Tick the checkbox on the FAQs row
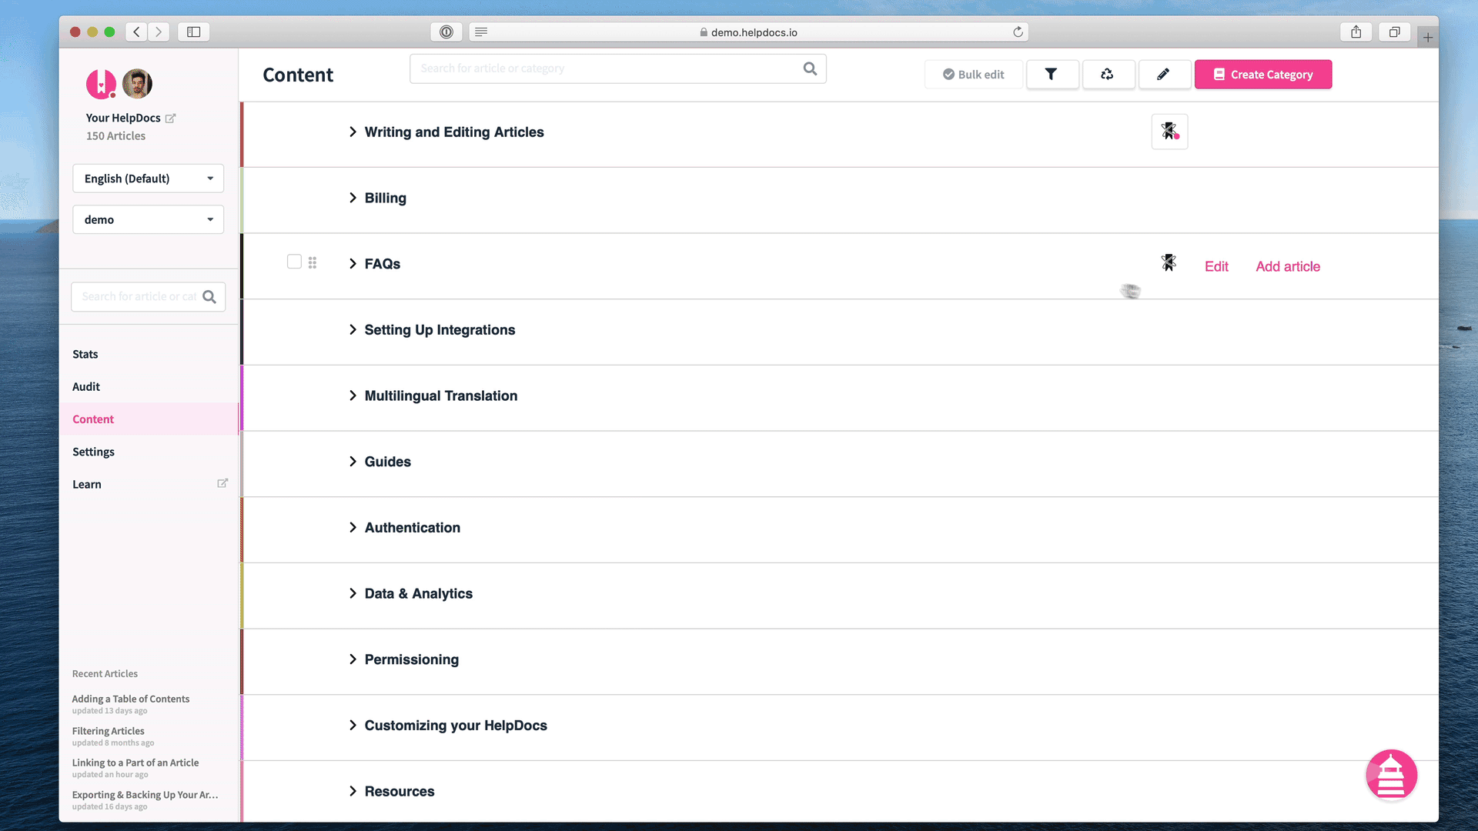The width and height of the screenshot is (1478, 831). [294, 262]
